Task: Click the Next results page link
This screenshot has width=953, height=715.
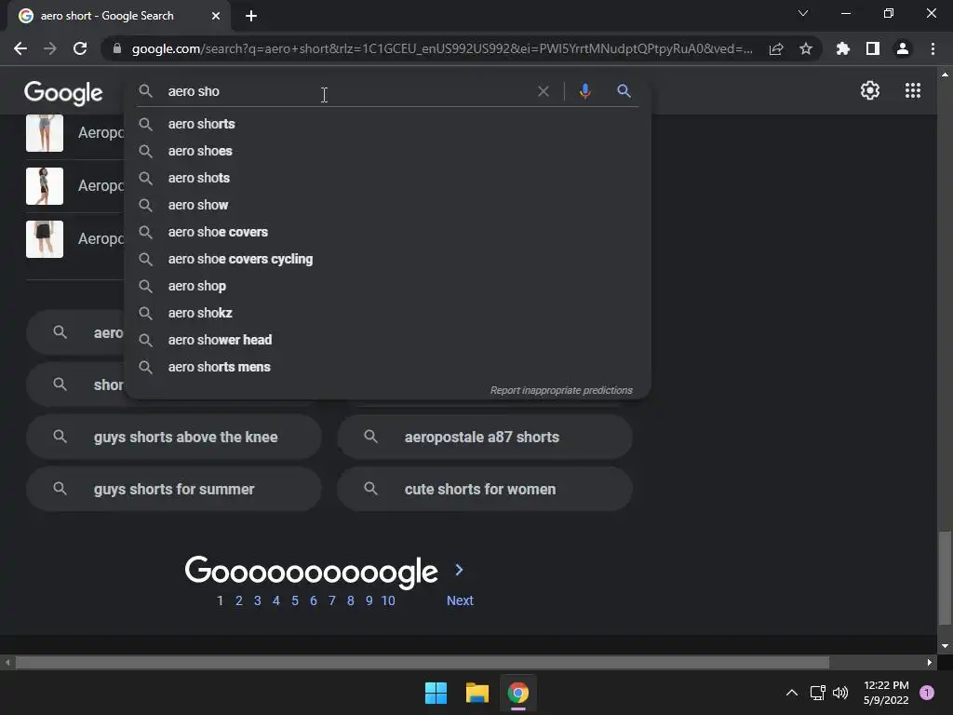Action: click(460, 600)
